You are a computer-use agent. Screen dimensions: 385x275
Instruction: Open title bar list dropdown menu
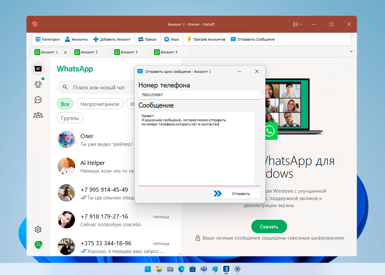297,24
